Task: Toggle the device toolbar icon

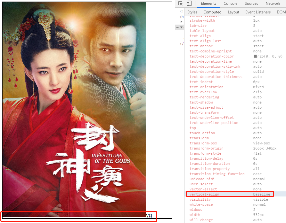Action: click(189, 3)
